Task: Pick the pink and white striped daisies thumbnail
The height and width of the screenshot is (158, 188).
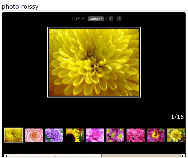Action: tap(115, 135)
